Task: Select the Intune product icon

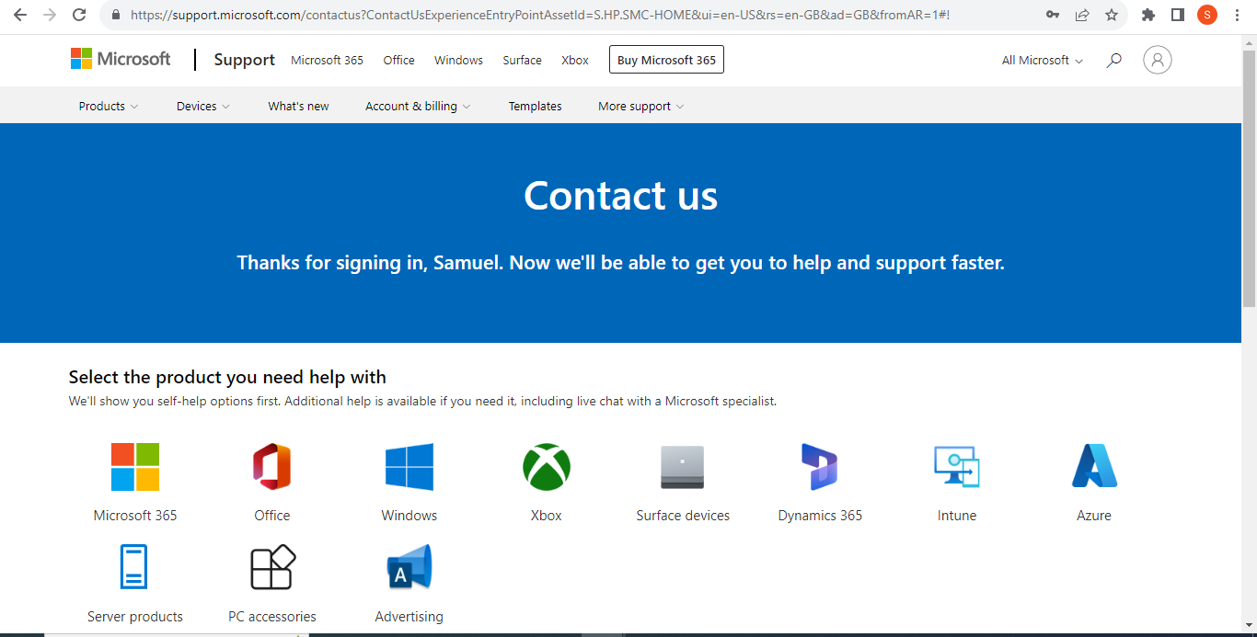Action: pos(957,467)
